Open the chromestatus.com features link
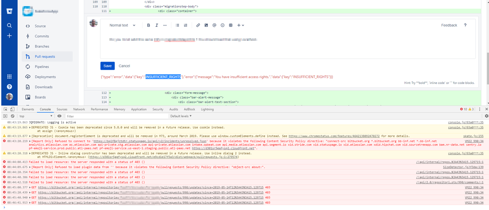The width and height of the screenshot is (489, 210). tap(334, 136)
